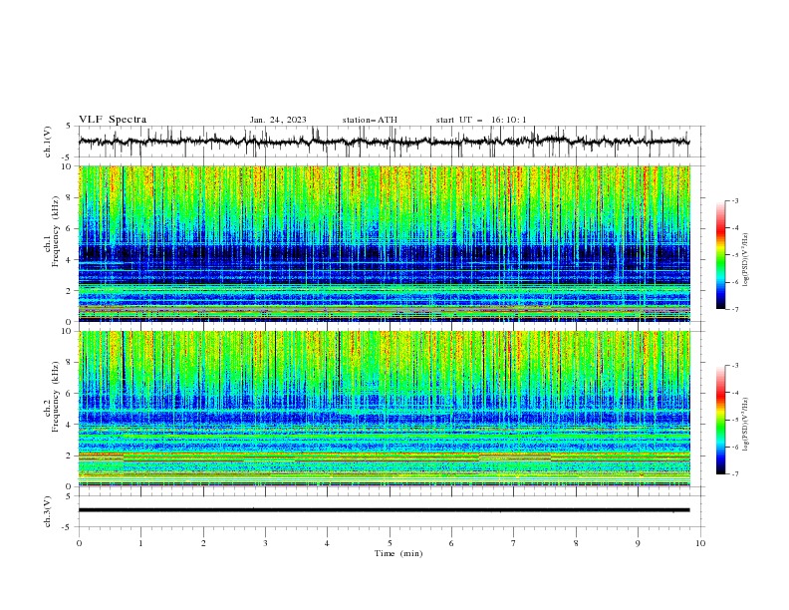Click the "-7" label on lower colorbar
The height and width of the screenshot is (610, 789).
(734, 474)
